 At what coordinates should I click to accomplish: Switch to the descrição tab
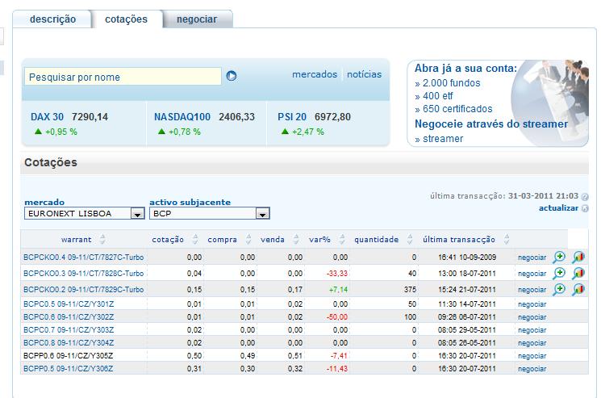(x=53, y=19)
